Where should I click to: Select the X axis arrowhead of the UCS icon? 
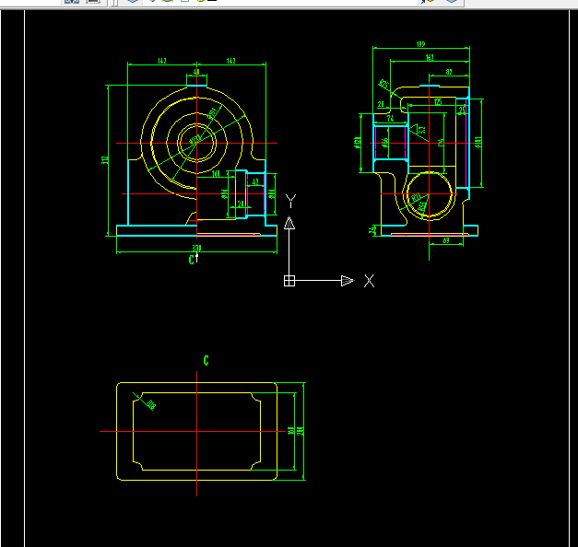coord(348,281)
